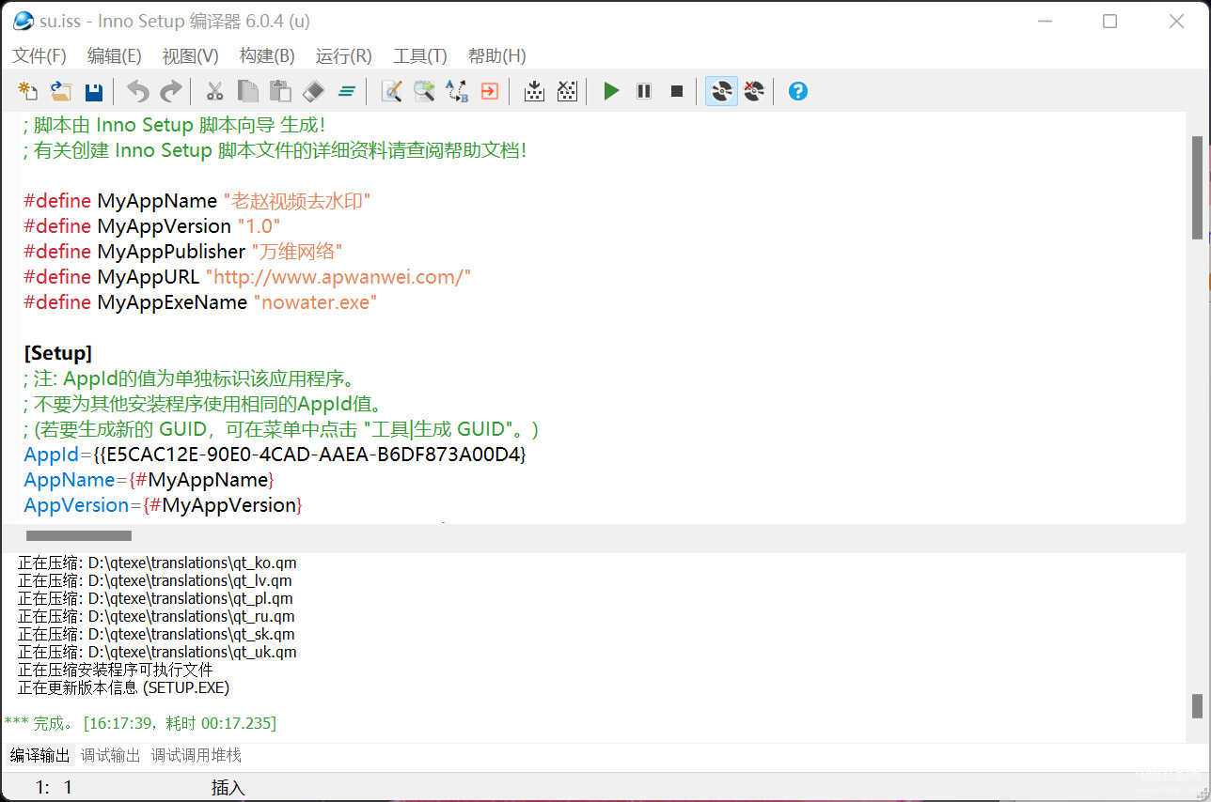Click the output line for qt_uk.qm
Viewport: 1211px width, 802px height.
[x=157, y=653]
